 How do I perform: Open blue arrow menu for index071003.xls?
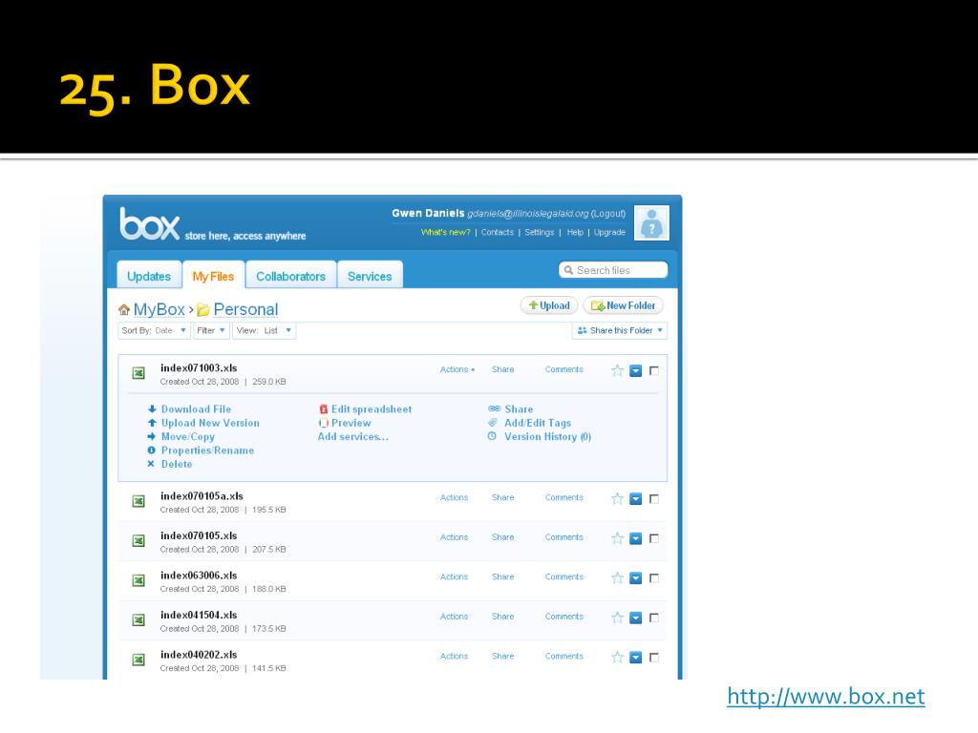click(x=635, y=371)
